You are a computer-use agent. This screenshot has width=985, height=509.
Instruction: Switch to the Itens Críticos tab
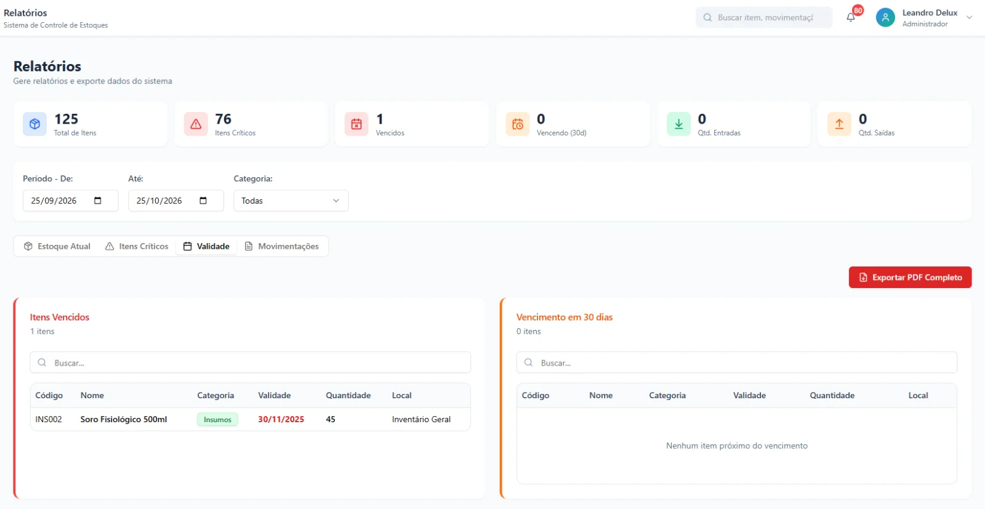pyautogui.click(x=137, y=246)
